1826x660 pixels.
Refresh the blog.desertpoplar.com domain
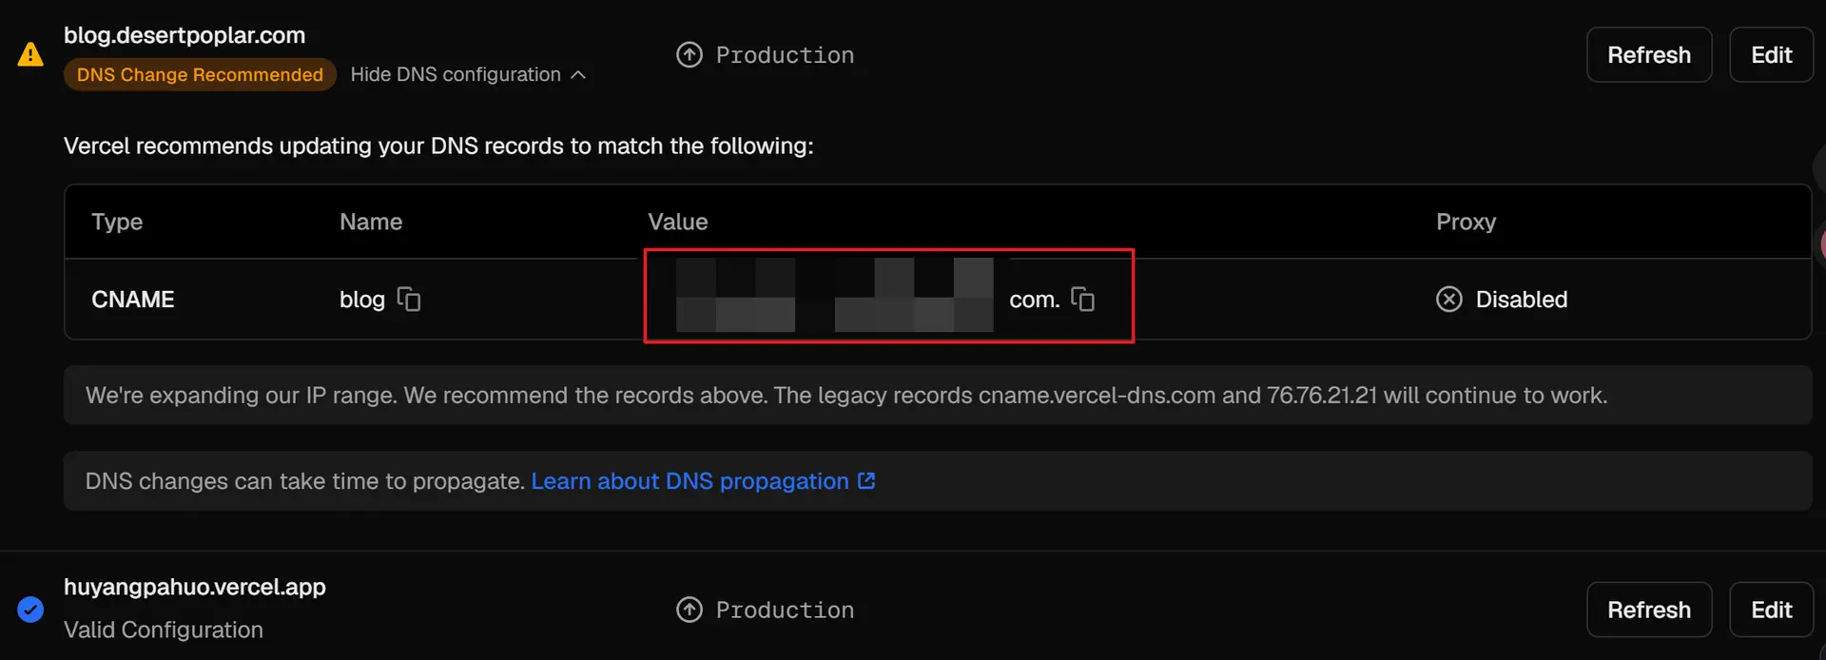pyautogui.click(x=1649, y=55)
